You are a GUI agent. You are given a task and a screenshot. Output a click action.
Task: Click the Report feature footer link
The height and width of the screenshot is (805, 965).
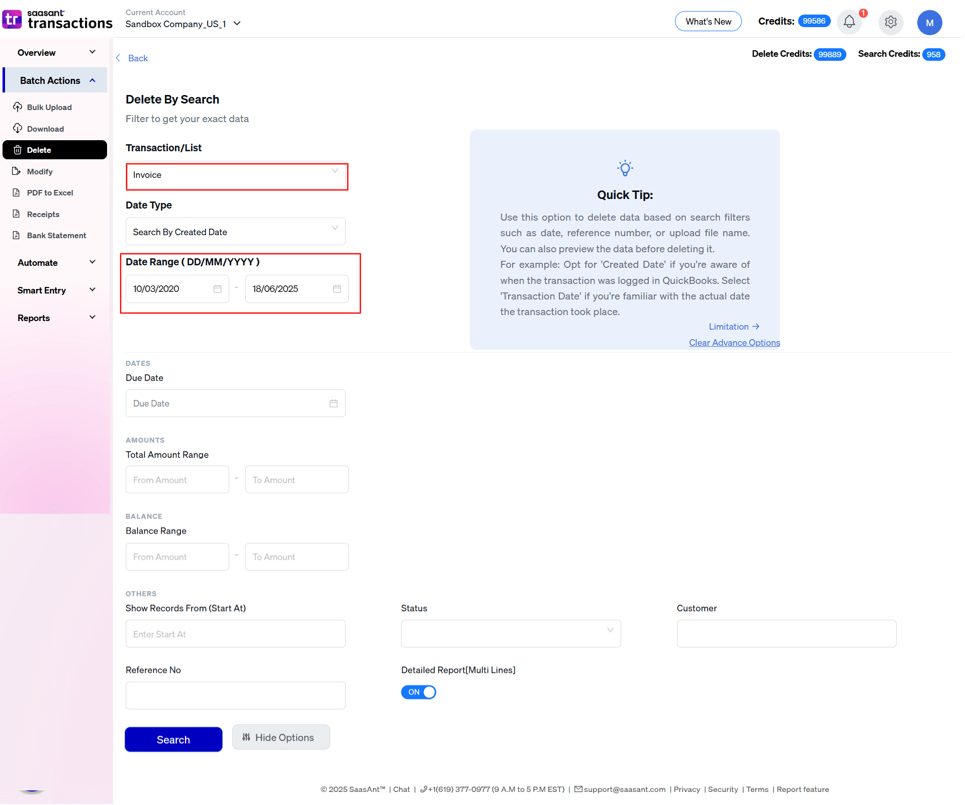coord(803,789)
